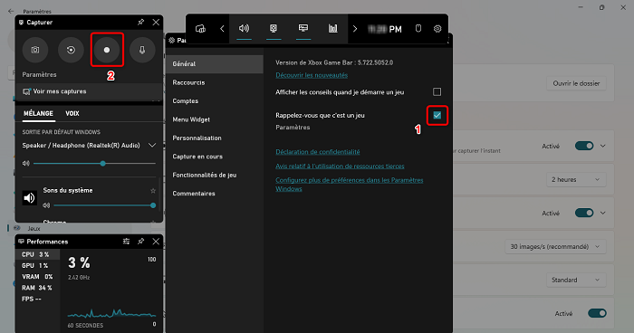Select VRAM in the Performances widget
634x333 pixels.
[38, 276]
